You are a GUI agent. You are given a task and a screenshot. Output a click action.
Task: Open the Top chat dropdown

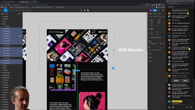[x=171, y=7]
